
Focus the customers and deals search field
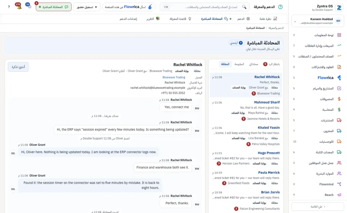tap(205, 7)
